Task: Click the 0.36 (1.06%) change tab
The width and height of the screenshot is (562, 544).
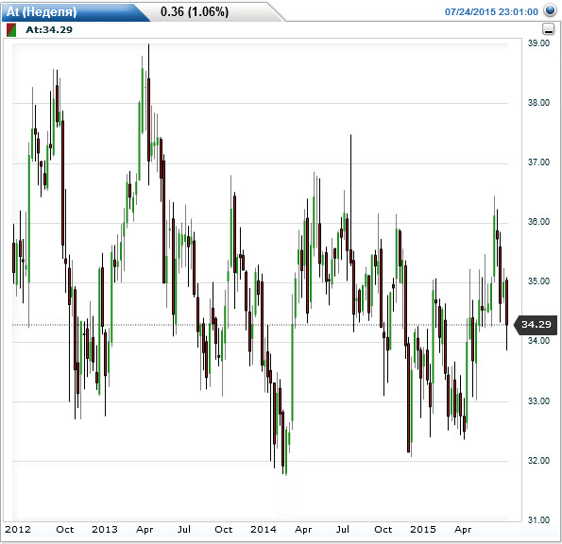Action: [x=195, y=12]
